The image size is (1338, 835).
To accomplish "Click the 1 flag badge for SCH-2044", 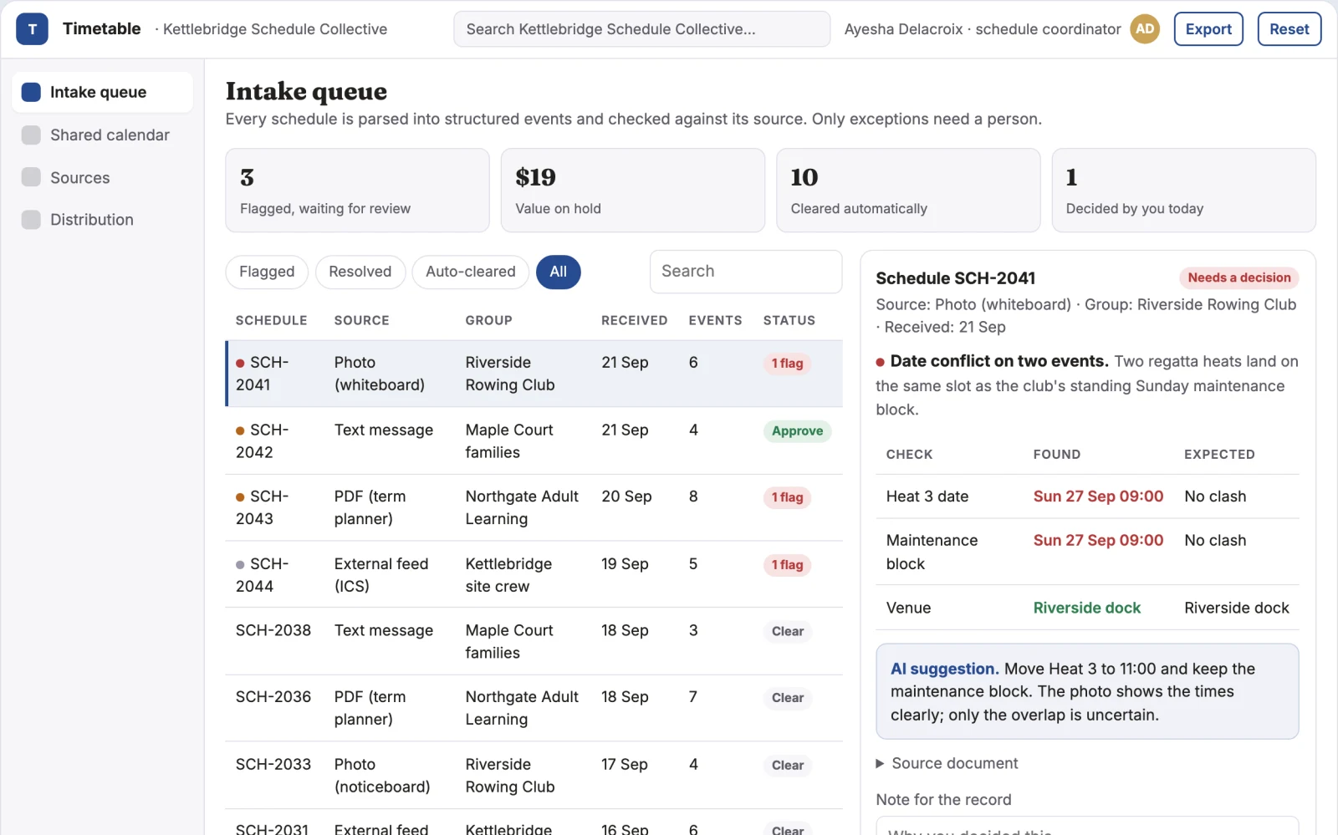I will (x=787, y=565).
